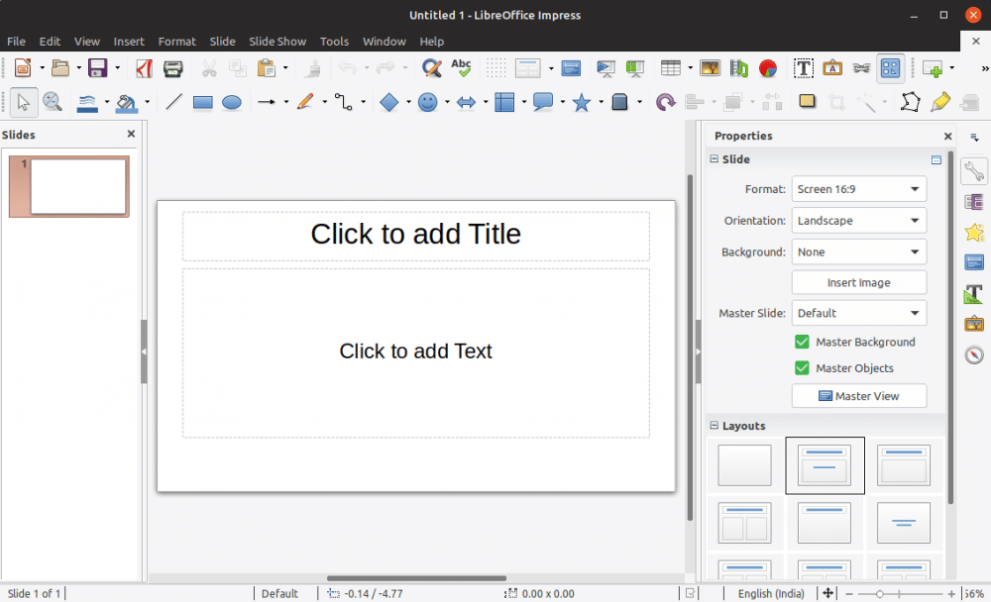Open the Navigator from the sidebar

click(x=974, y=354)
